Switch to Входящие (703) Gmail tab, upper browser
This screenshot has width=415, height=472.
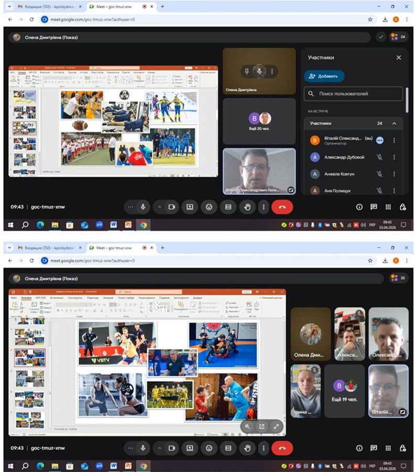click(50, 6)
